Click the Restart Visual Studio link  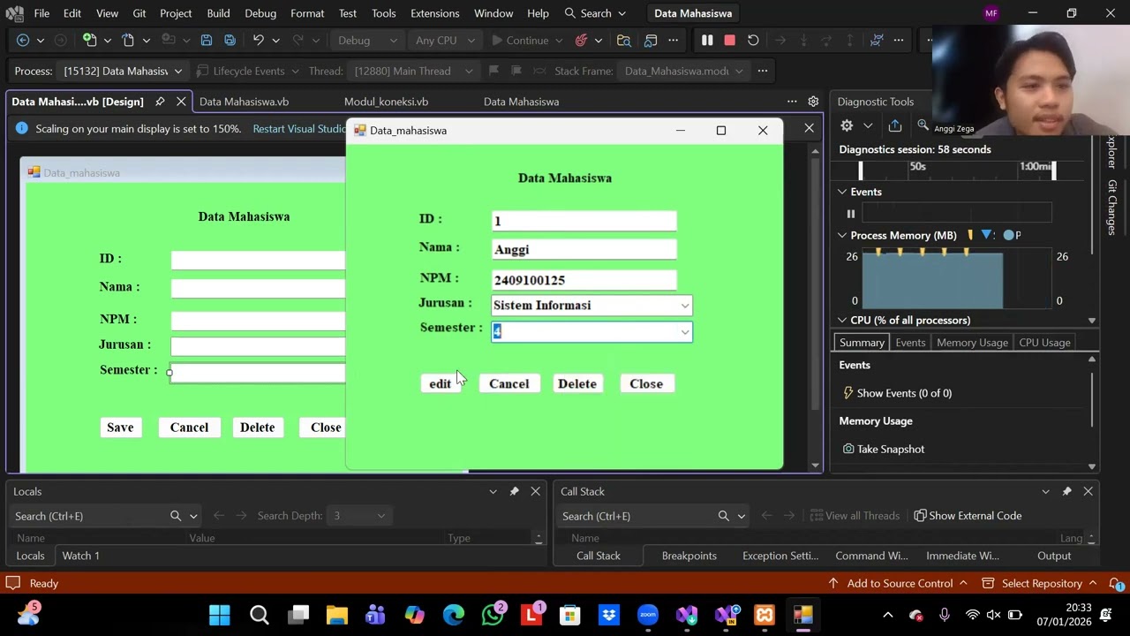pyautogui.click(x=299, y=129)
